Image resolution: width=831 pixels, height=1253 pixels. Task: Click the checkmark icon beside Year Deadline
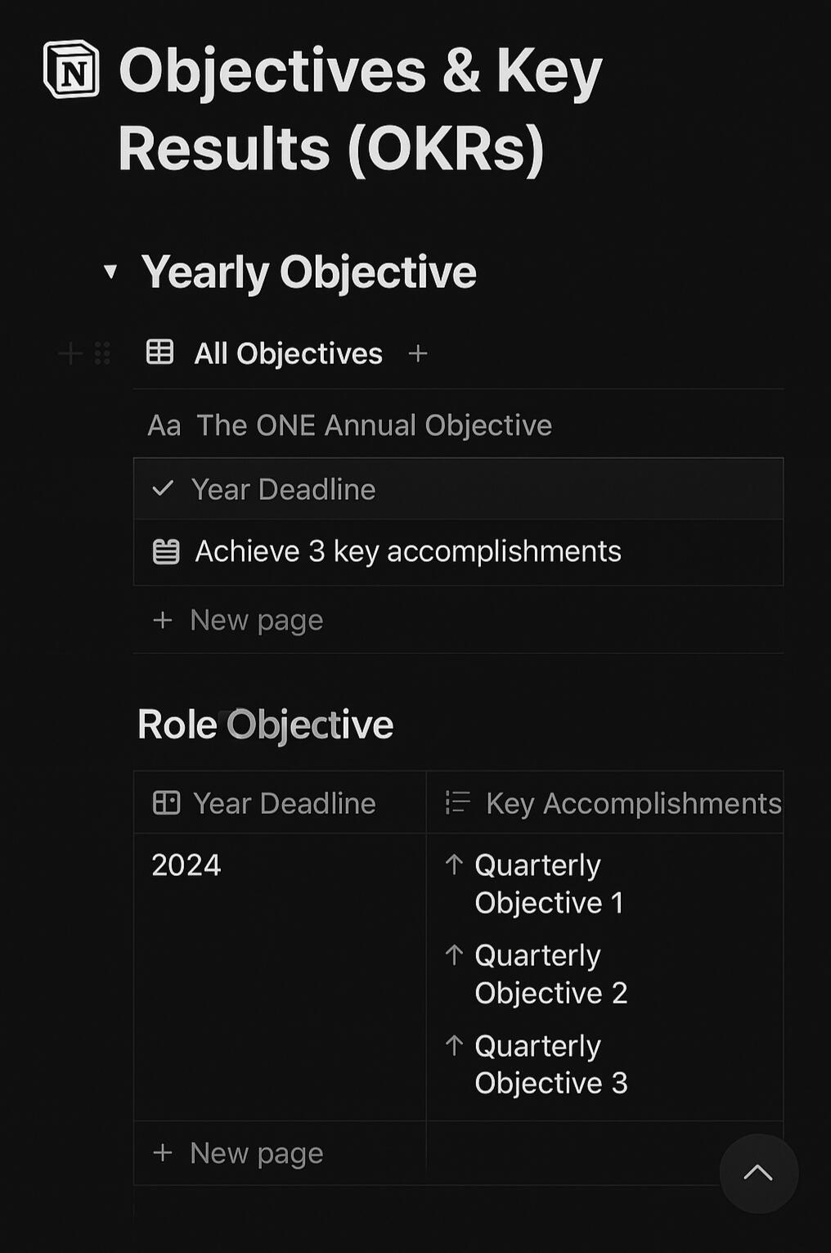tap(163, 489)
